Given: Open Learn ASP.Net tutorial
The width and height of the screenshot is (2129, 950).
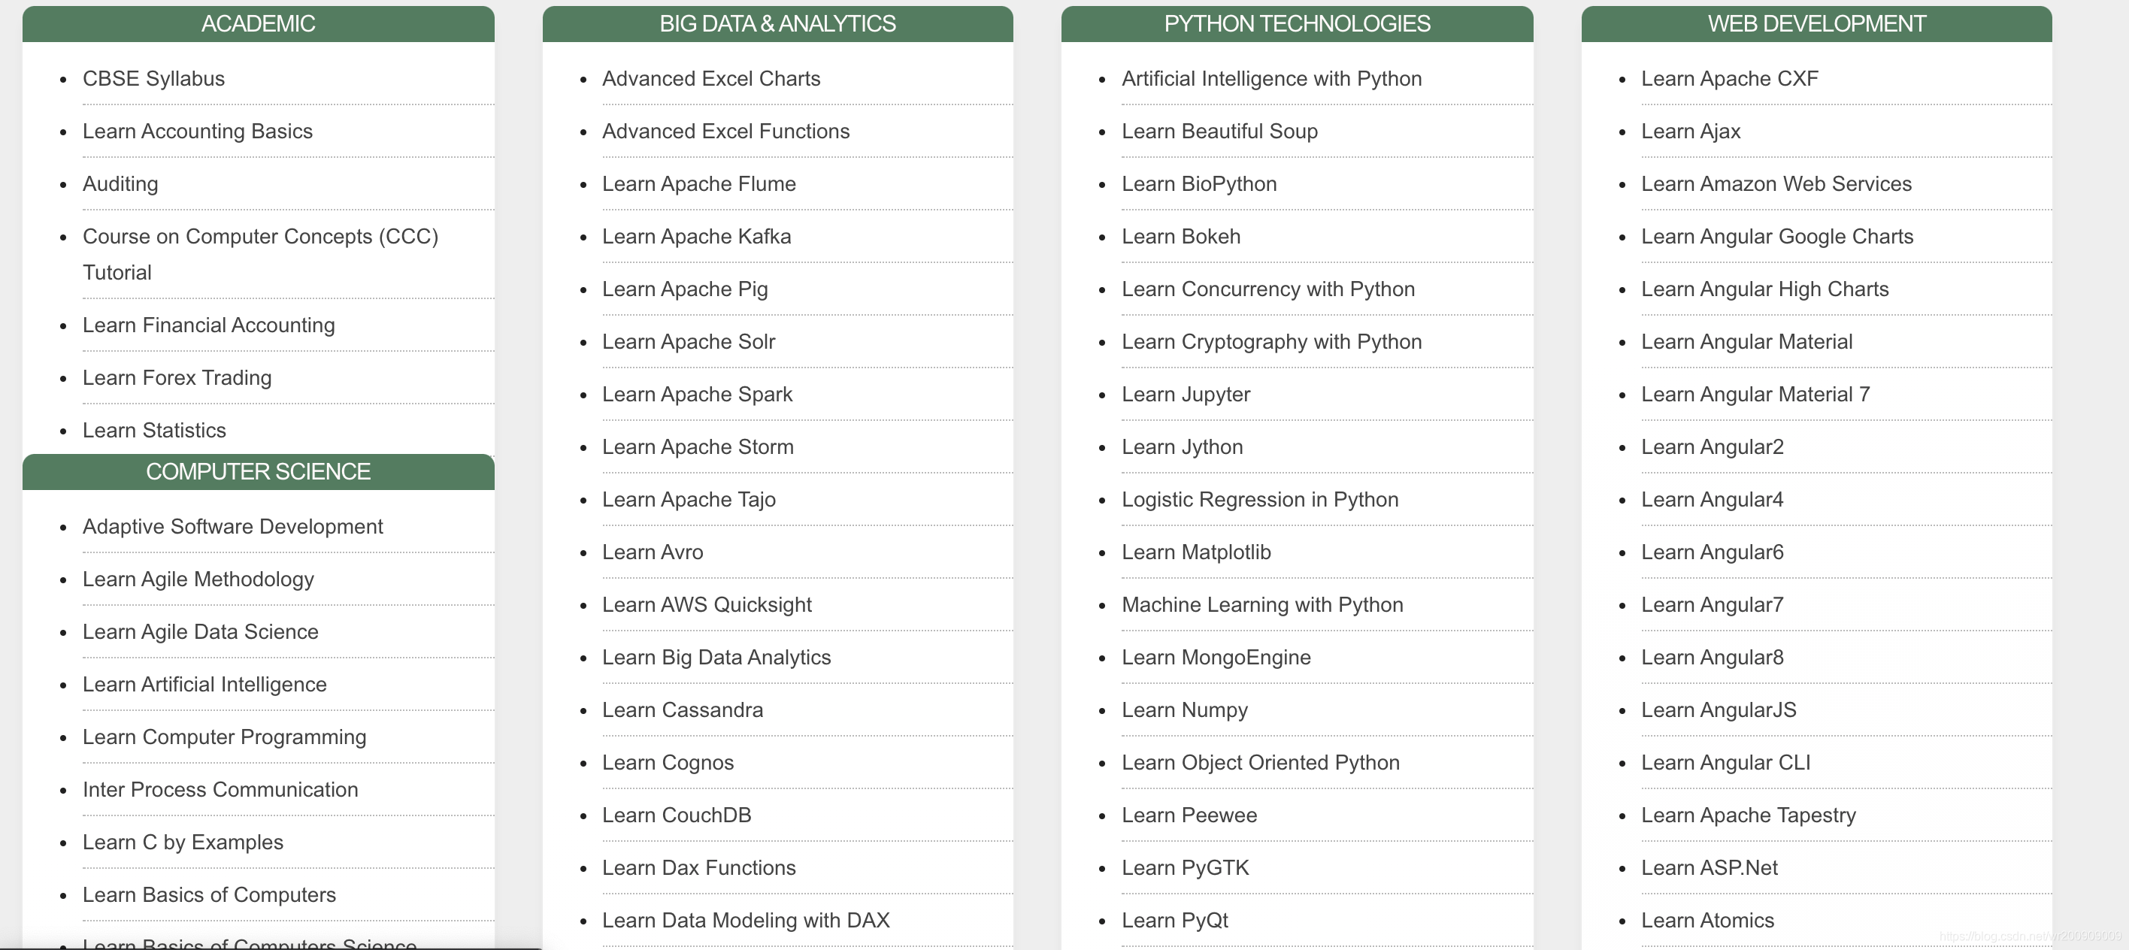Looking at the screenshot, I should pyautogui.click(x=1710, y=867).
